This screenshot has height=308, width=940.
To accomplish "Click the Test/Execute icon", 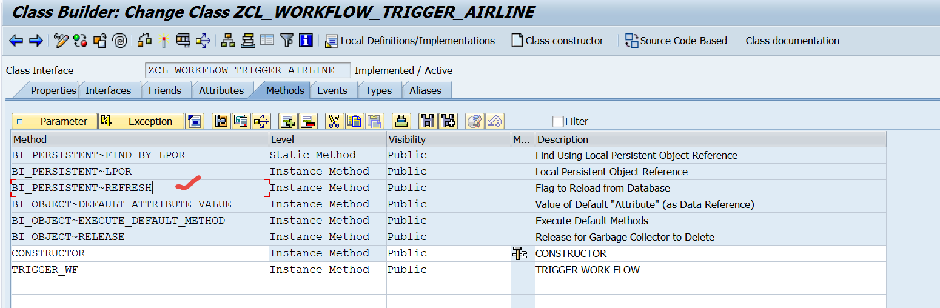I will tap(164, 41).
